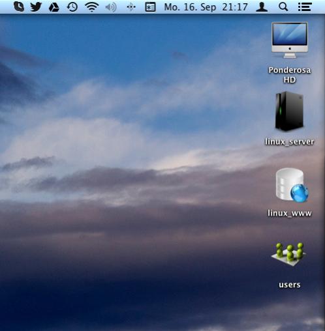Viewport: 325px width, 331px height.
Task: Click the four-dot cross menu bar icon
Action: click(x=131, y=7)
